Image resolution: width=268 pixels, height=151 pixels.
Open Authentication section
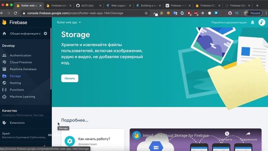click(x=21, y=55)
